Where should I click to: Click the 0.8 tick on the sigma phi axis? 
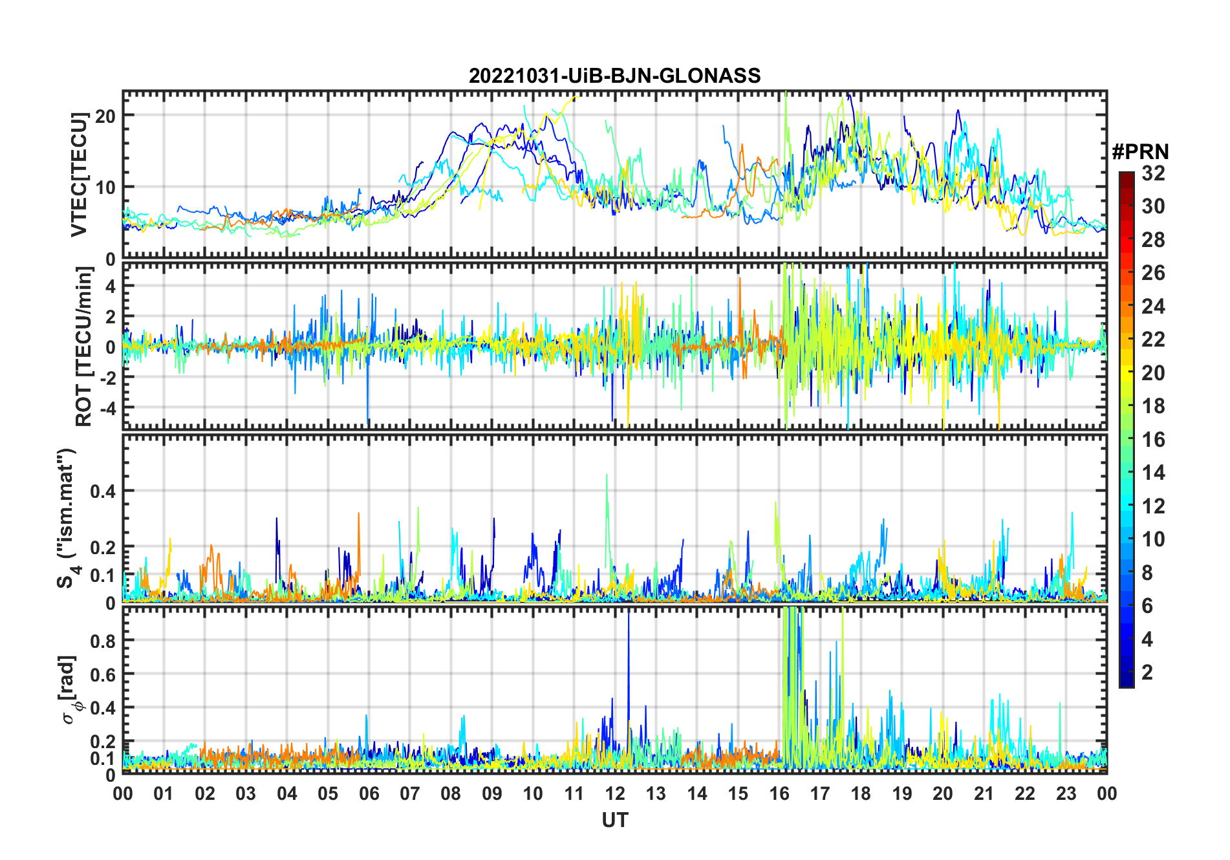(x=102, y=641)
